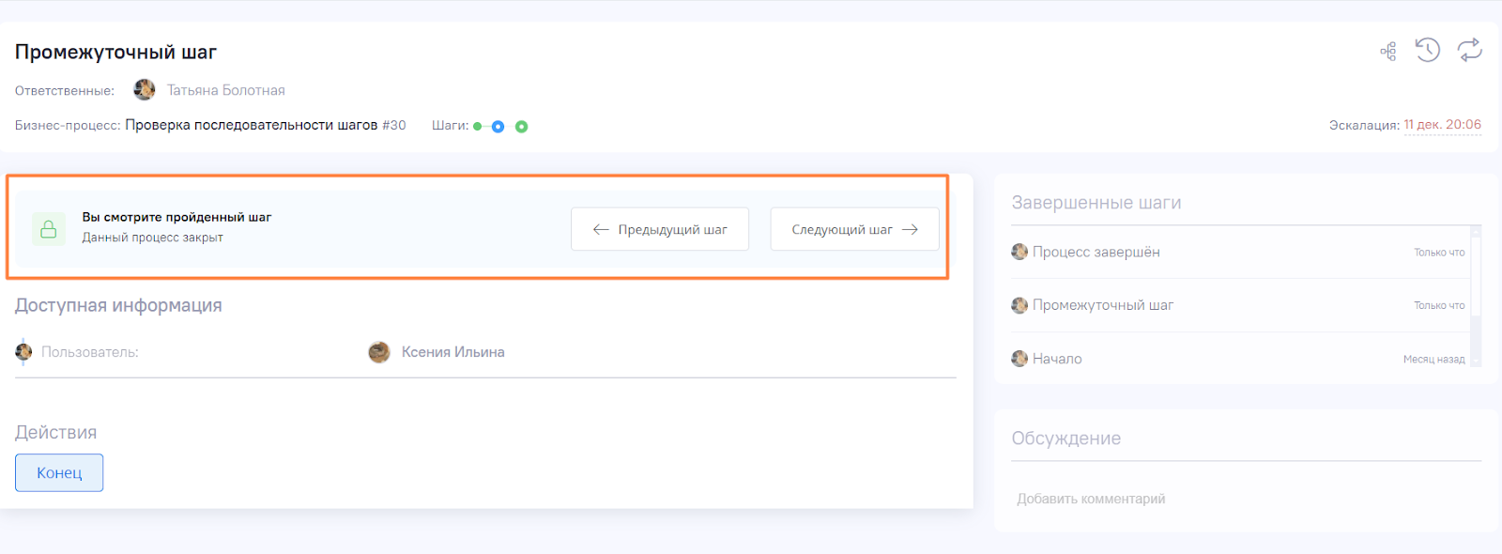
Task: Go to Следующий шаг
Action: (854, 229)
